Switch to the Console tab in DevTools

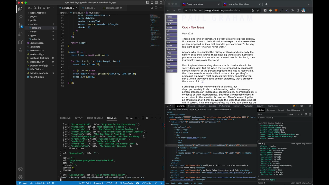(x=191, y=106)
